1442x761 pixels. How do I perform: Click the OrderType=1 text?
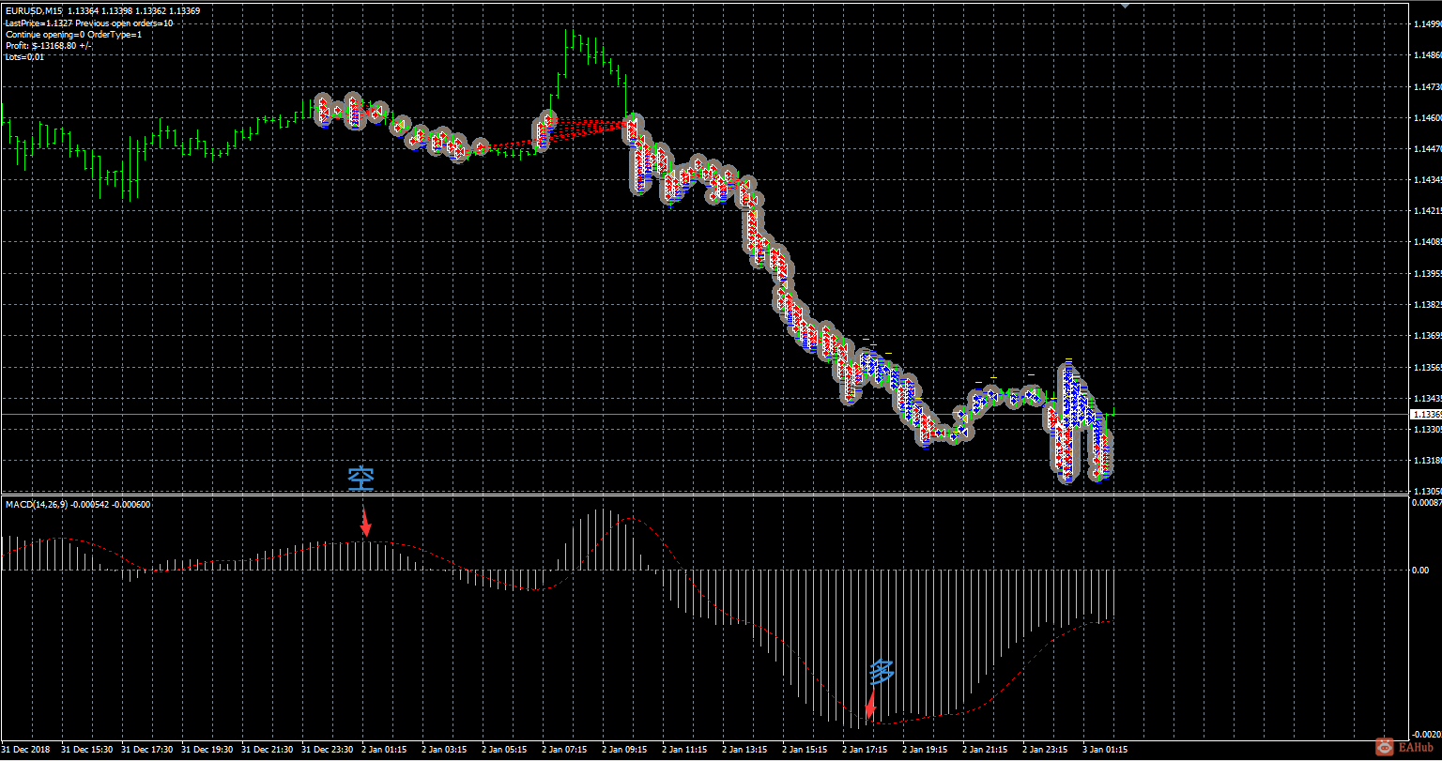coord(115,34)
